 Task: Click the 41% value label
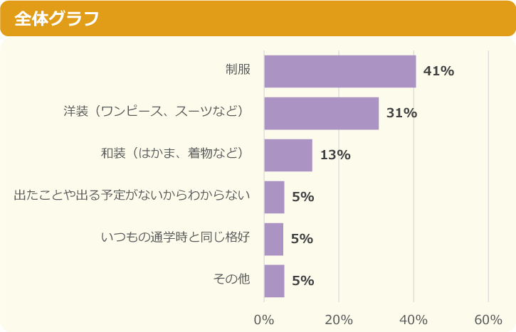pyautogui.click(x=438, y=71)
